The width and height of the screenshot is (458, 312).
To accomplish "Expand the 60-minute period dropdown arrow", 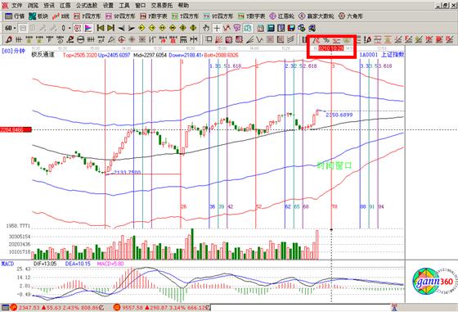I will click(15, 28).
